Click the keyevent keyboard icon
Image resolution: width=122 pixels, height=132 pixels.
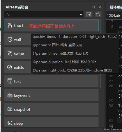click(10, 95)
